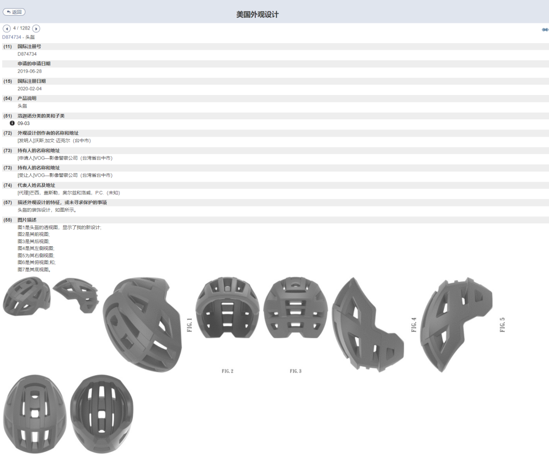The image size is (549, 460).
Task: Open FIG. 1 large perspective helmet image
Action: (143, 324)
